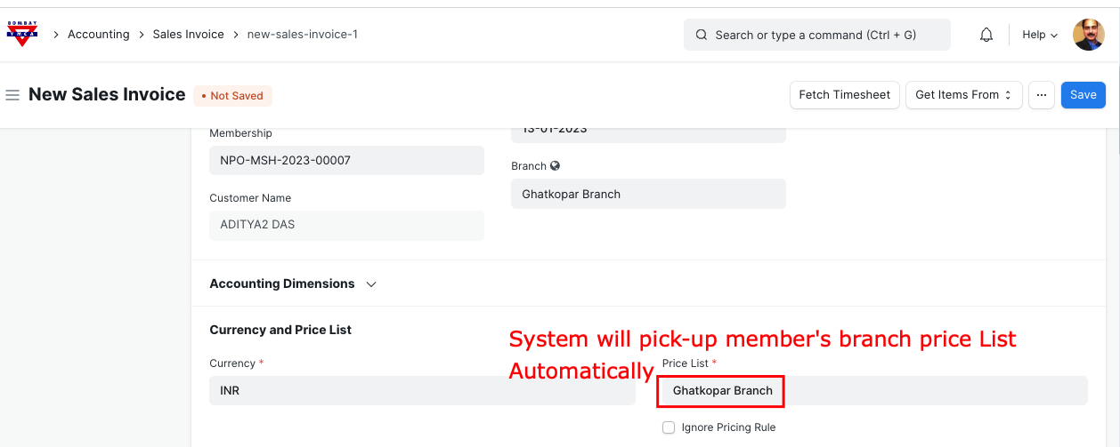Screen dimensions: 1120x447
Task: Open the three-dots more options menu
Action: (1041, 95)
